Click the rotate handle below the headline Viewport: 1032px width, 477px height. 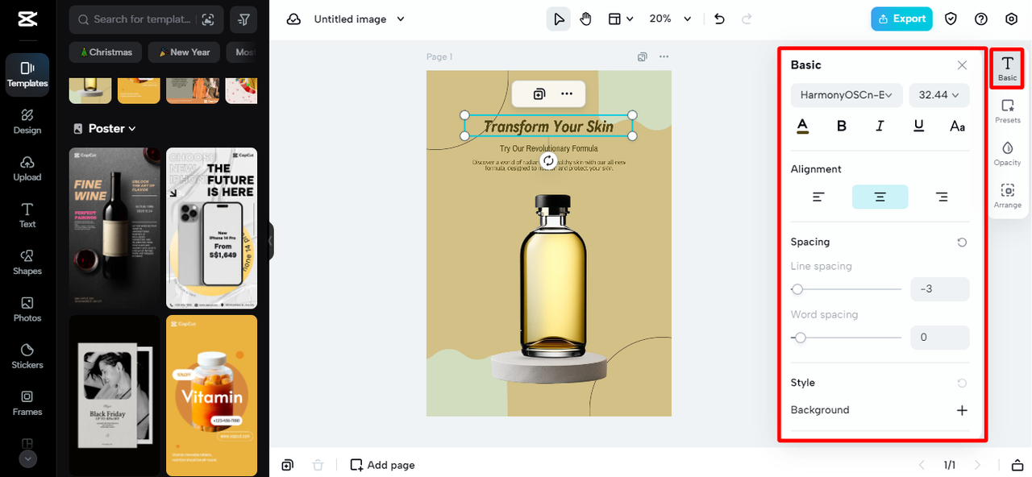(548, 160)
